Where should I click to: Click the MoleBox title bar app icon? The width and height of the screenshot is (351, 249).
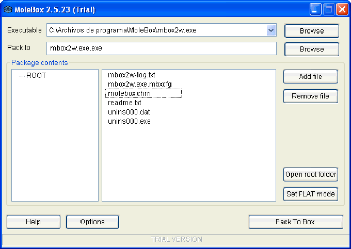click(x=8, y=10)
